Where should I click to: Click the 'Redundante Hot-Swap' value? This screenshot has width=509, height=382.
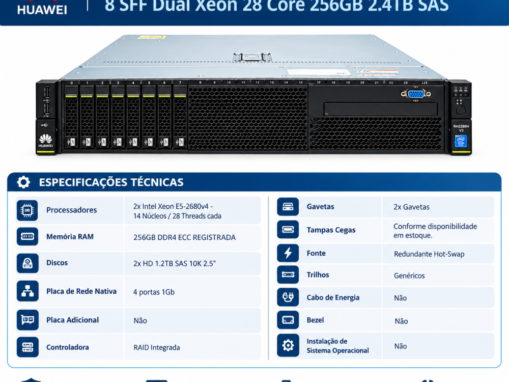pos(429,254)
